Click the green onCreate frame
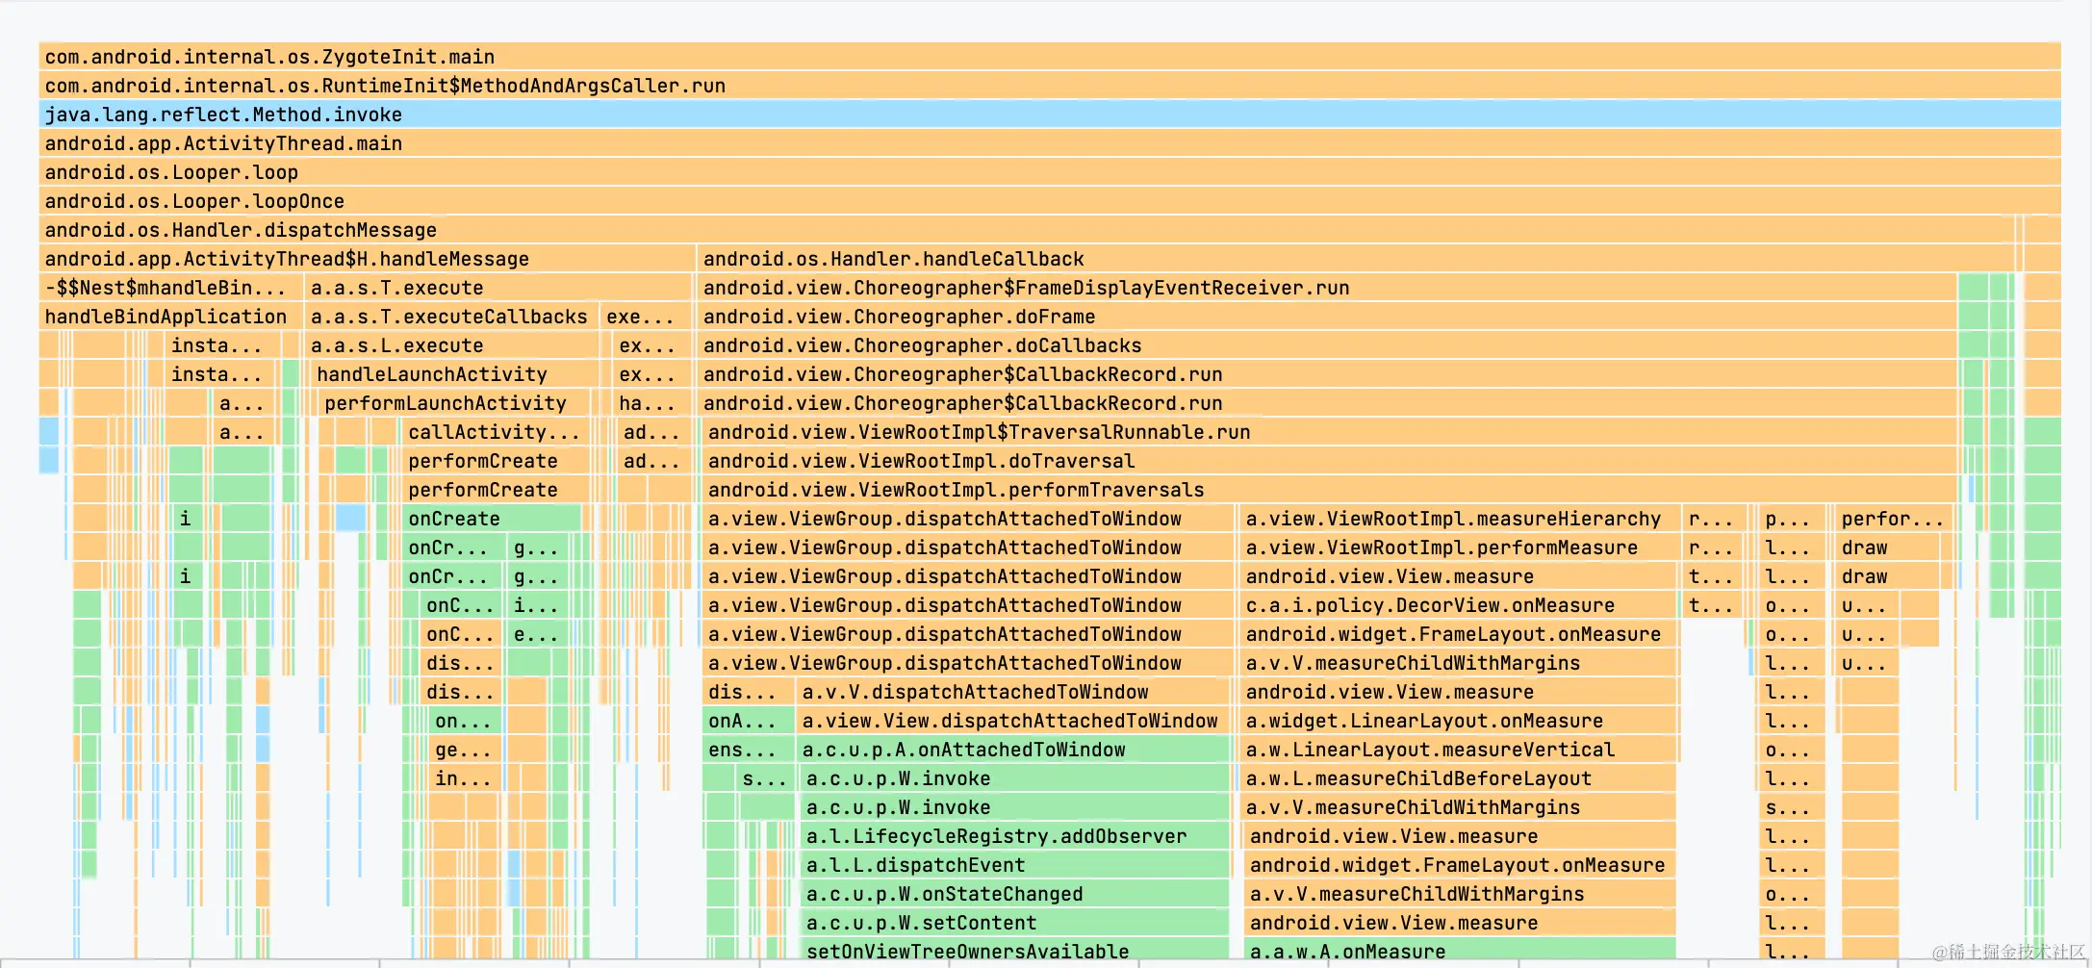The width and height of the screenshot is (2092, 968). click(x=492, y=519)
